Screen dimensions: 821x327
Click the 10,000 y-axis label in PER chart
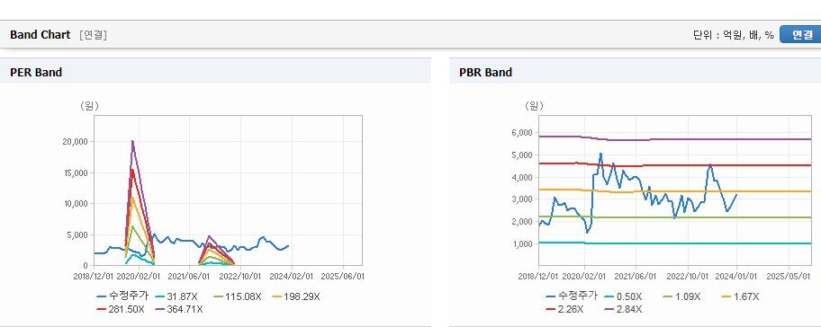[x=76, y=204]
